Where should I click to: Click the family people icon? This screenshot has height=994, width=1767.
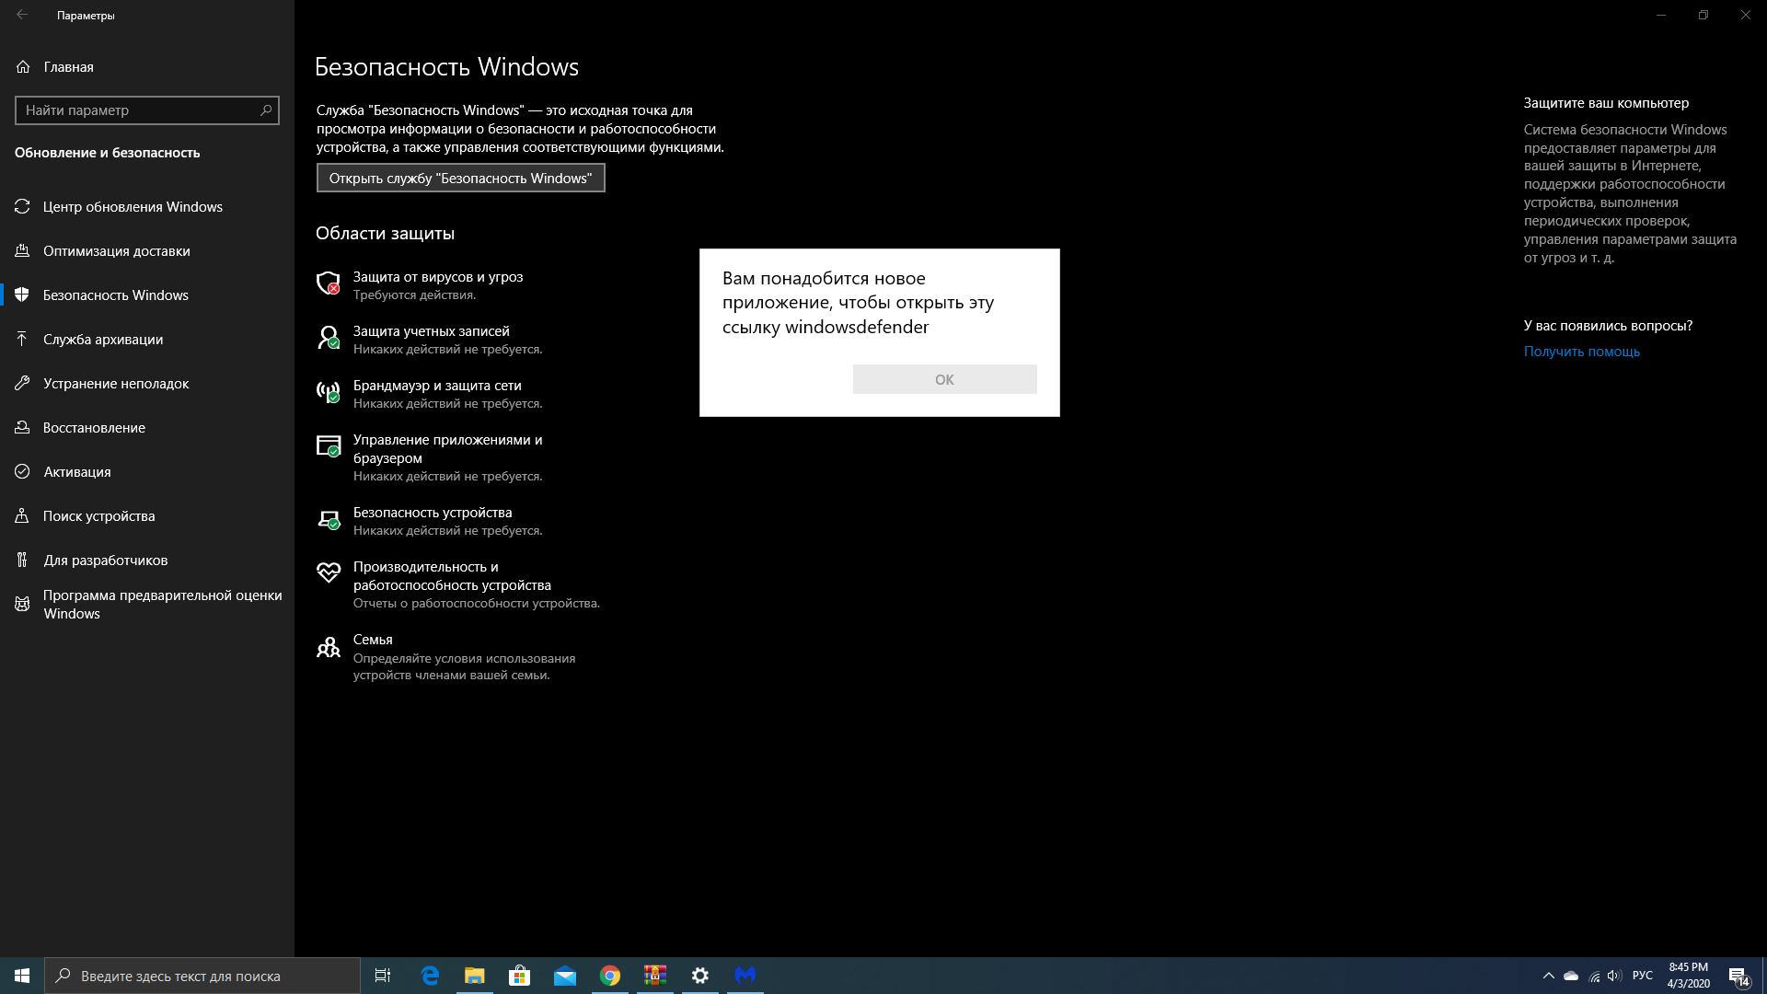point(329,647)
